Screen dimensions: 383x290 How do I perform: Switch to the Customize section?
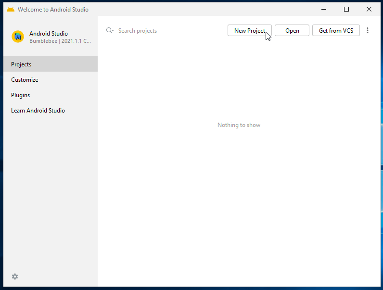coord(51,79)
